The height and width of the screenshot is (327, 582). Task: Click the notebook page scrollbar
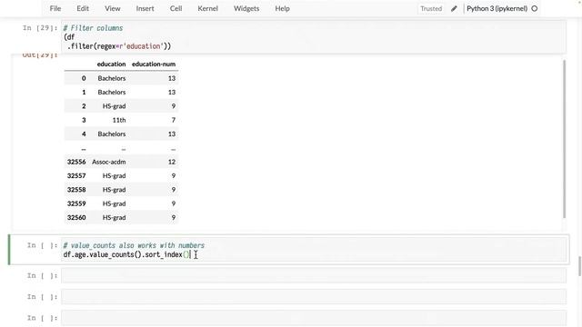(x=579, y=266)
